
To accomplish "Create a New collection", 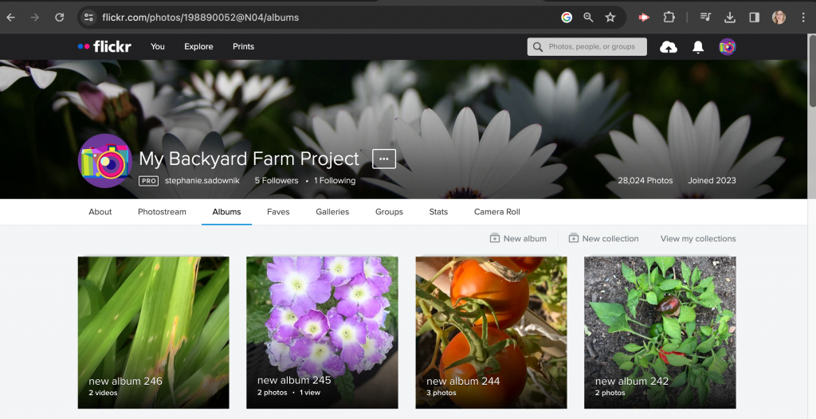I will pos(603,238).
